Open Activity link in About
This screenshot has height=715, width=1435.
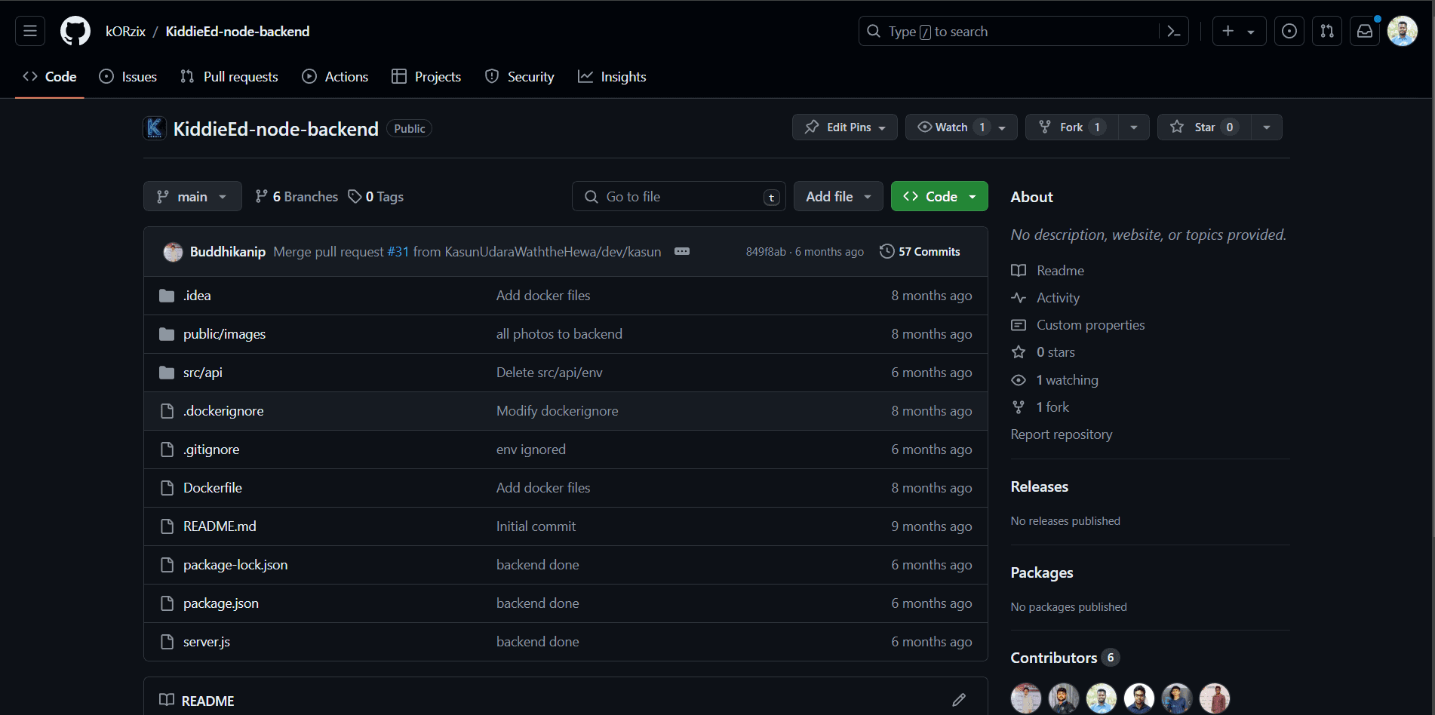pos(1045,298)
